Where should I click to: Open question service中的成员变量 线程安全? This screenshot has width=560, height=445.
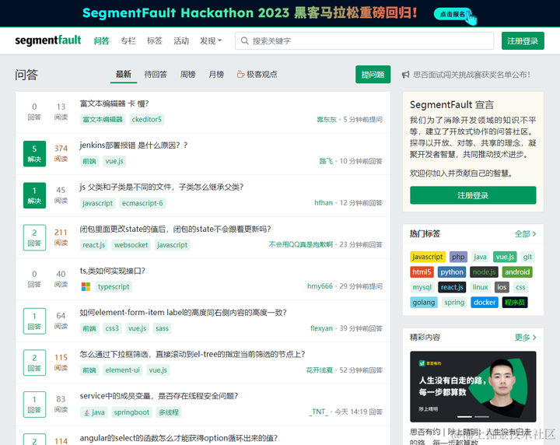click(159, 396)
